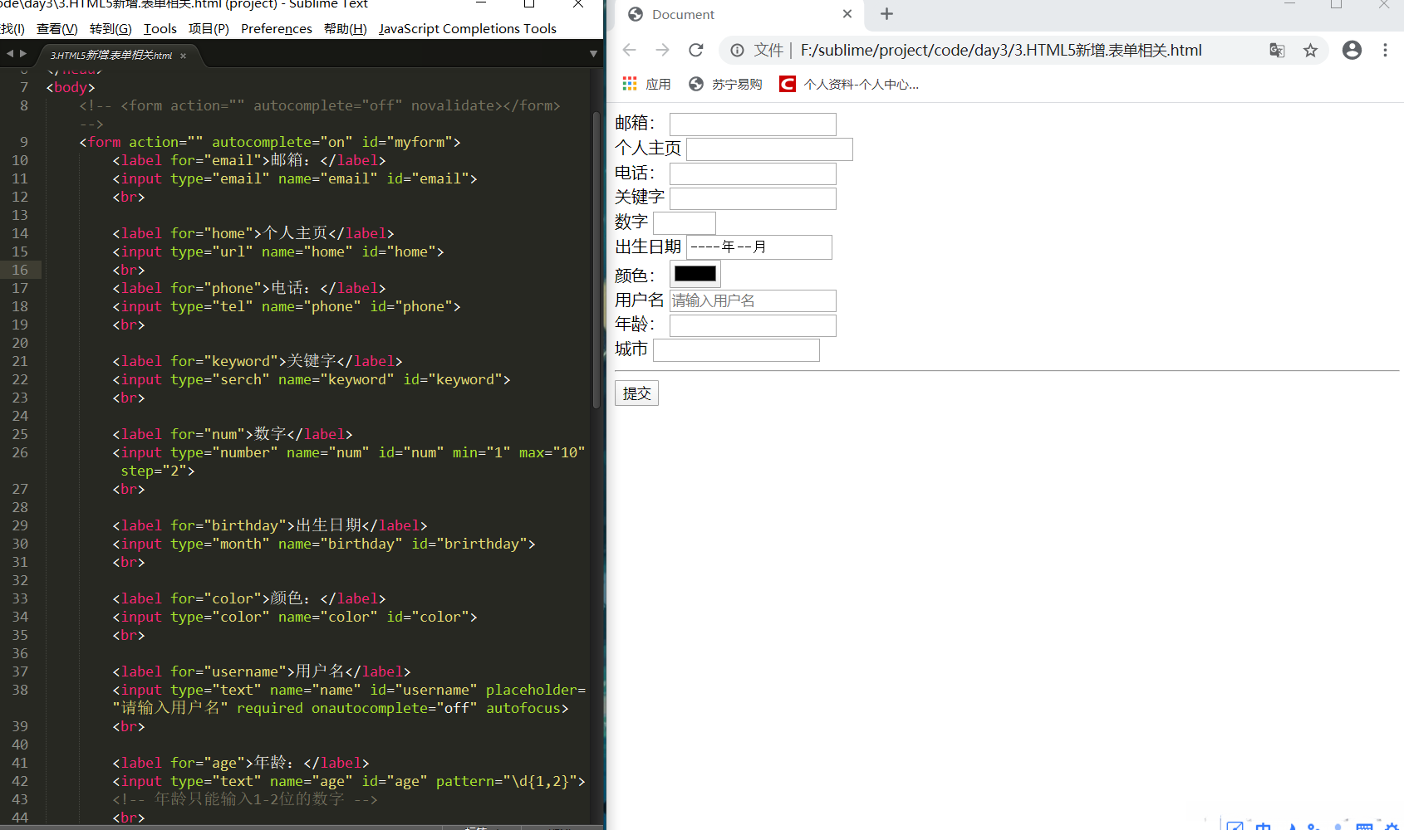Close the Sublime file tab
The image size is (1404, 830).
(x=183, y=56)
